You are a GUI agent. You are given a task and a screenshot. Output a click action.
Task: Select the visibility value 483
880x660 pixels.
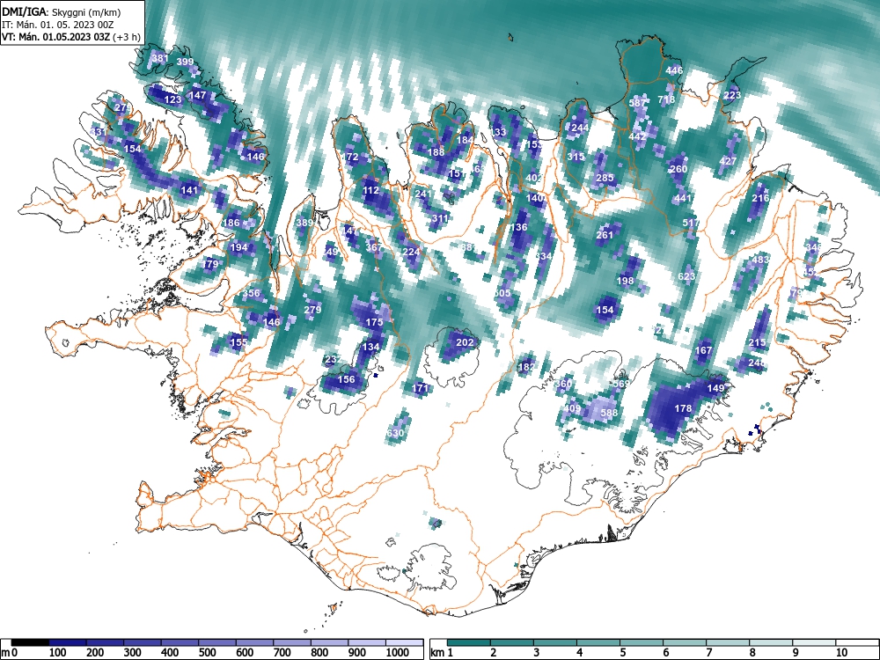click(x=760, y=260)
